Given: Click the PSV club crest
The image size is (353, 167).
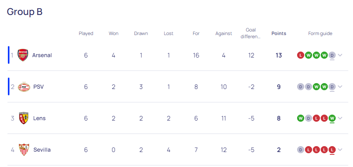Looking at the screenshot, I should 24,87.
